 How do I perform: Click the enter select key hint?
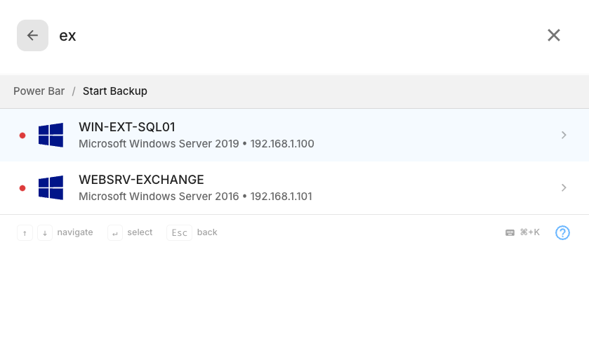[x=115, y=232]
